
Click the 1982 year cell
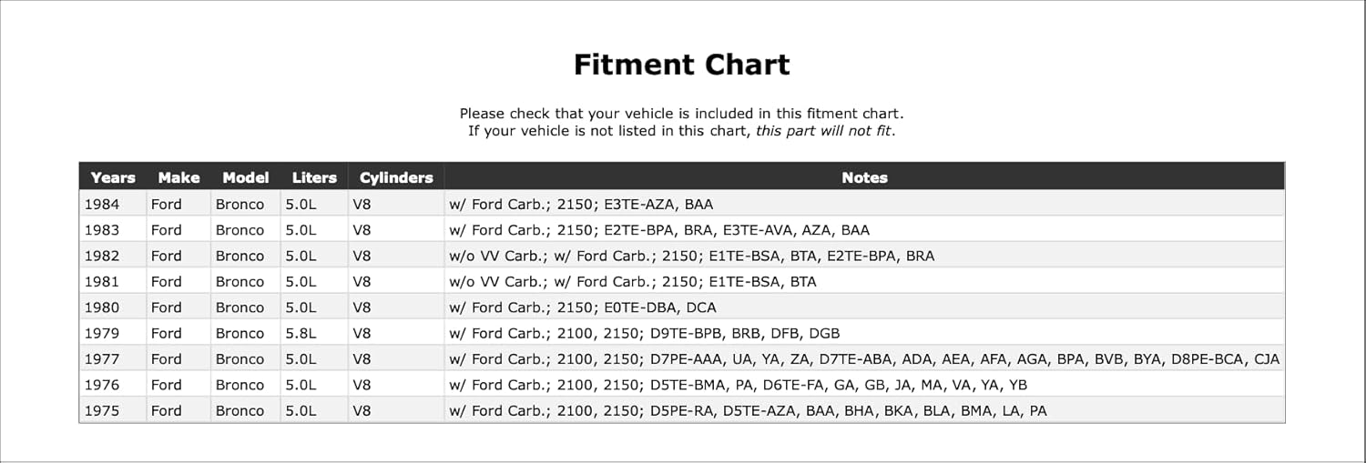[102, 256]
